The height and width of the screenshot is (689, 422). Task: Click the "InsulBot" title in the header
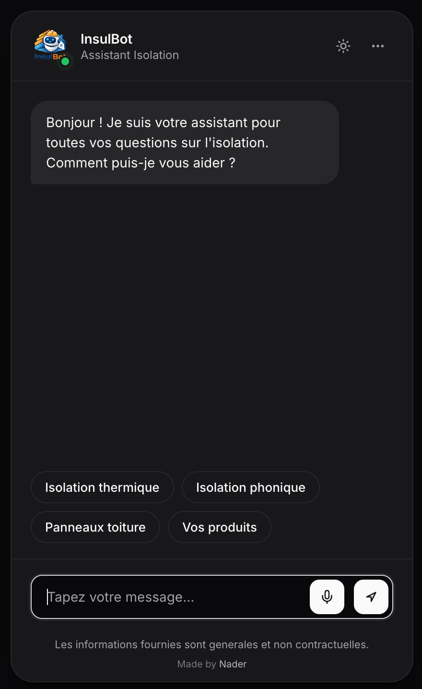[106, 39]
